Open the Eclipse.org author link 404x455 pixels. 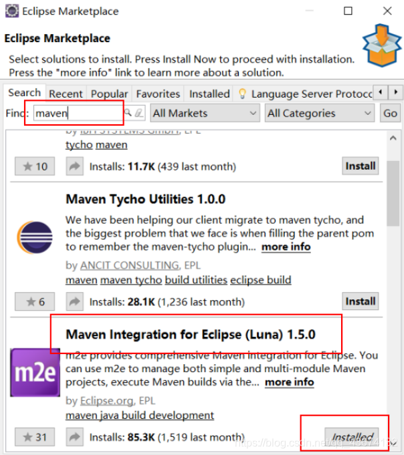[x=106, y=401]
